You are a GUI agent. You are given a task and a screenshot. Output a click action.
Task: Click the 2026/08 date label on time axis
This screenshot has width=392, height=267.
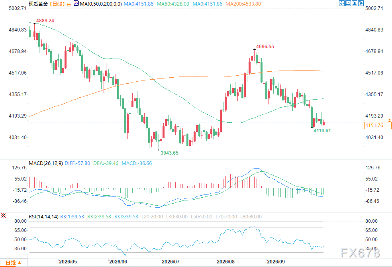tap(226, 262)
